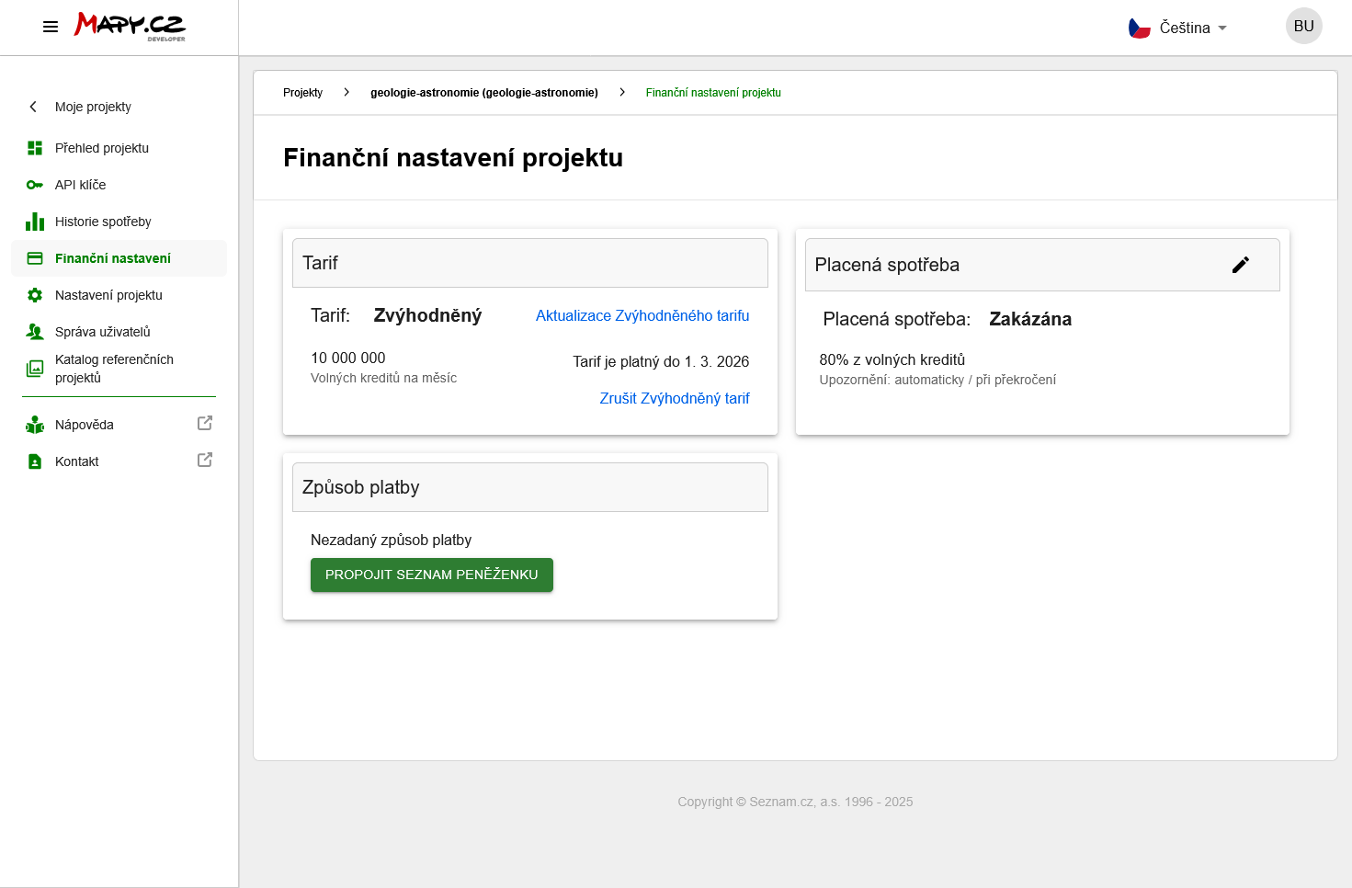1352x888 pixels.
Task: Click the Nápověda help reader icon
Action: (35, 425)
